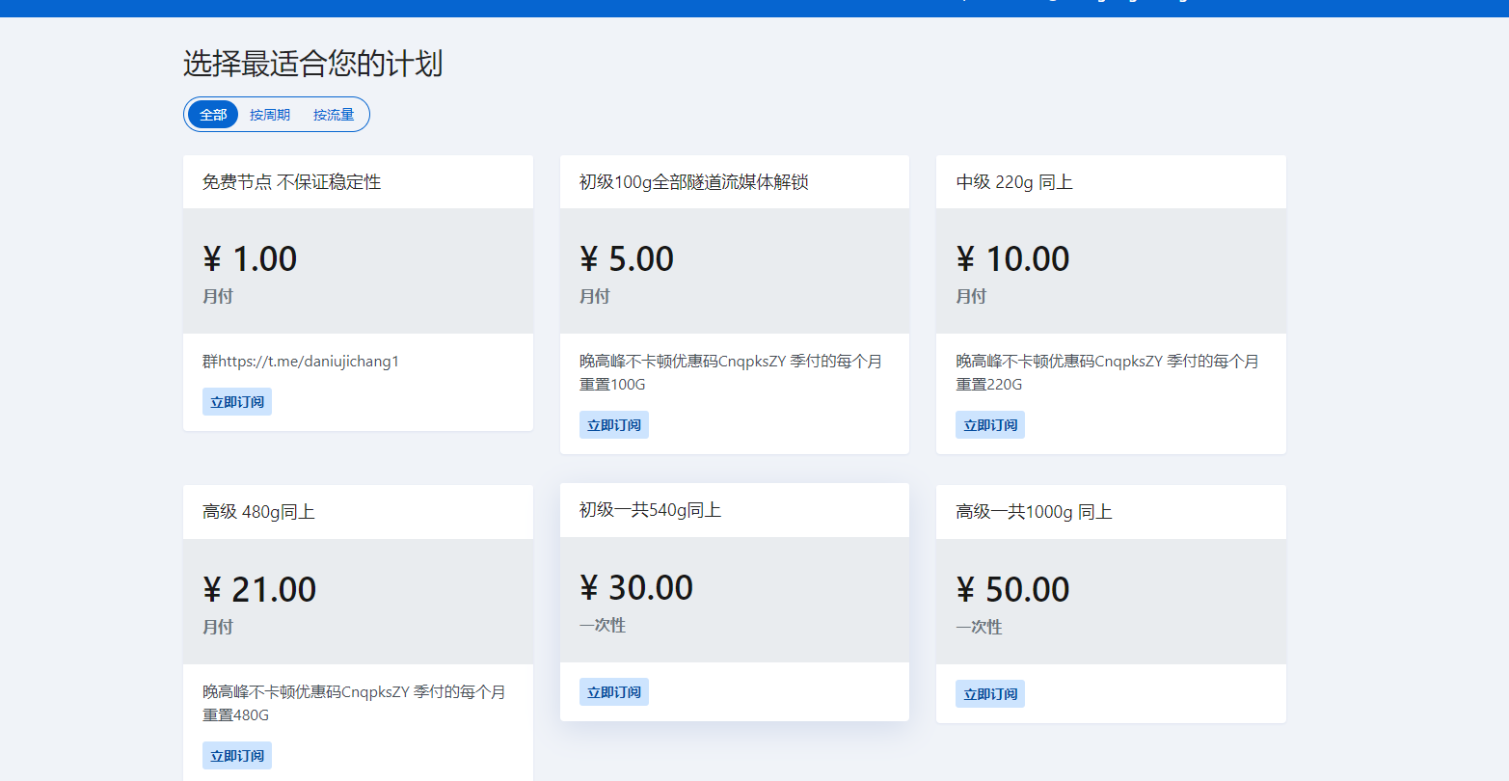This screenshot has height=781, width=1509.
Task: Click 立即订阅 under the ¥ 10.00 plan
Action: click(x=990, y=425)
